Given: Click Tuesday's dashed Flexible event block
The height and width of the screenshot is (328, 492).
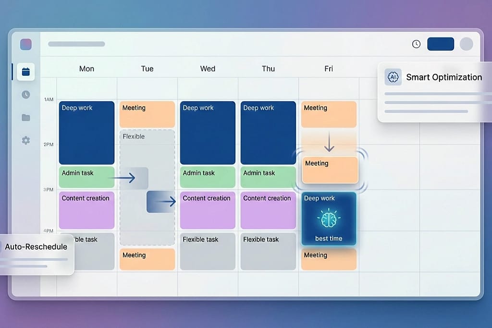Looking at the screenshot, I should [147, 187].
